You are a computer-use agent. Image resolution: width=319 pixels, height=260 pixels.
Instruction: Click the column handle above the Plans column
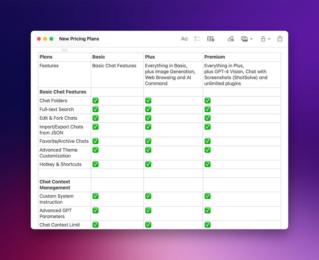click(x=64, y=50)
